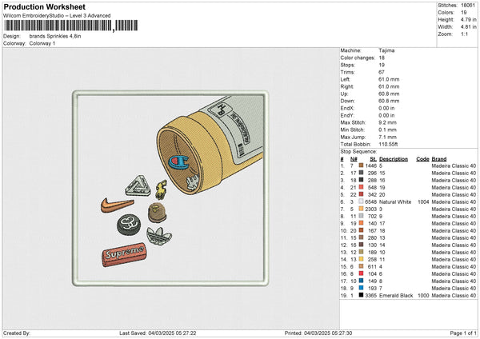Click the Emerald Black description text
The height and width of the screenshot is (339, 480).
click(x=396, y=296)
